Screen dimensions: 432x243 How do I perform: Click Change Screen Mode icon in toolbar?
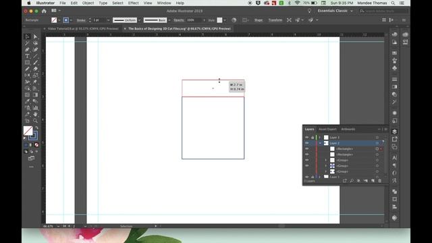31,159
